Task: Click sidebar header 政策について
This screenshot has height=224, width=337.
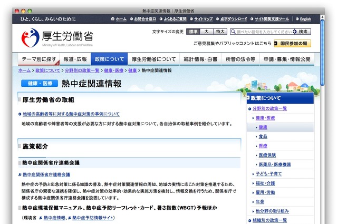Action: click(x=280, y=98)
